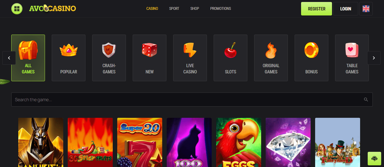Select the All Games treasure chest category

click(28, 58)
